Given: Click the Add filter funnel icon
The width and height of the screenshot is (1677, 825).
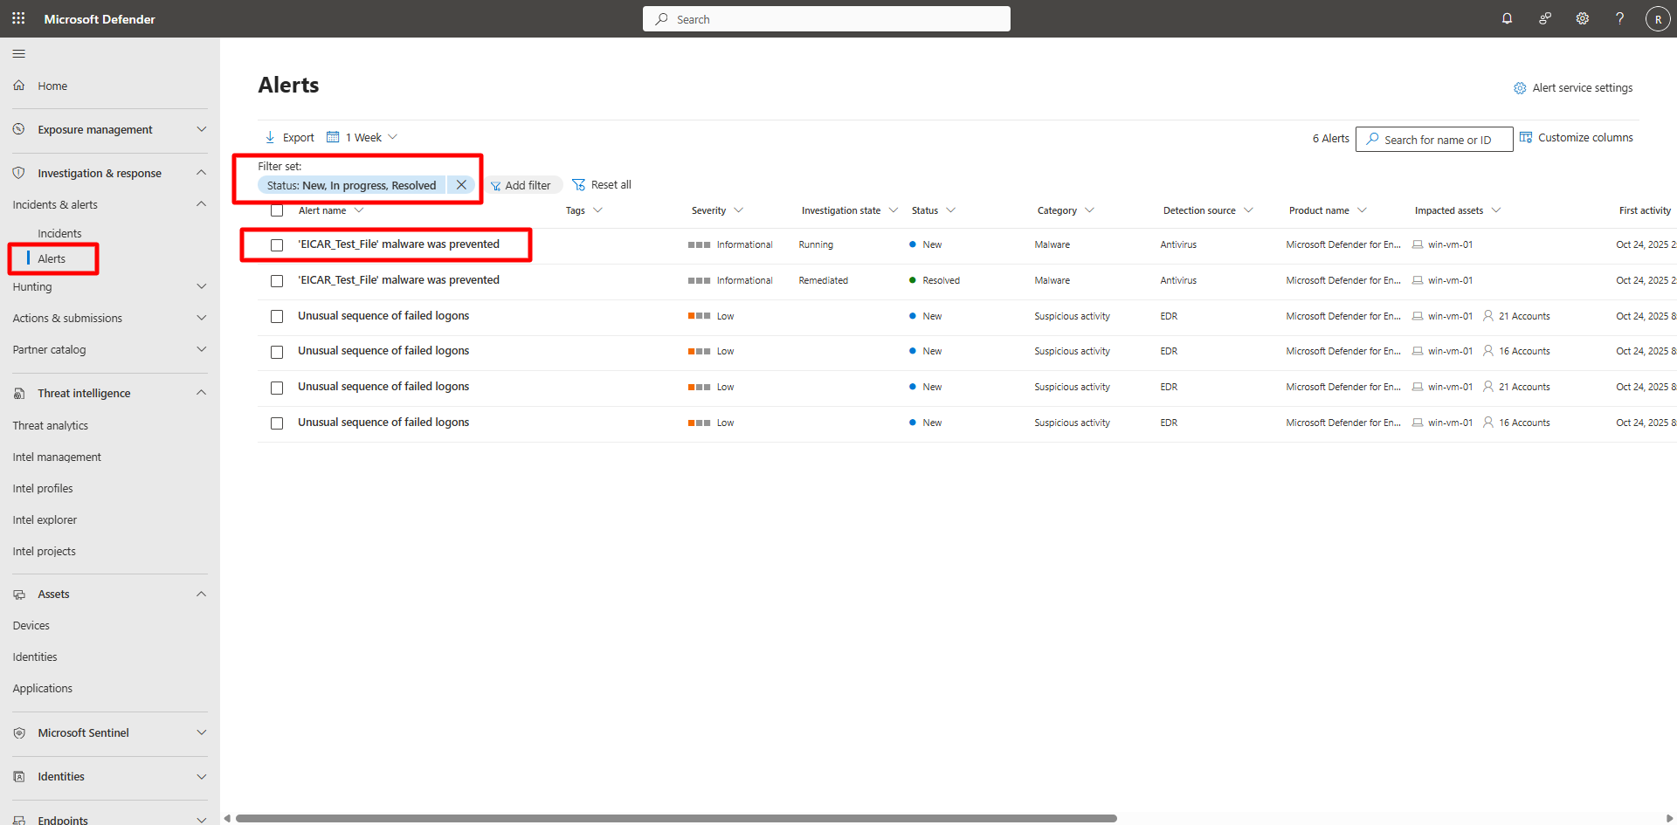Looking at the screenshot, I should [x=495, y=186].
